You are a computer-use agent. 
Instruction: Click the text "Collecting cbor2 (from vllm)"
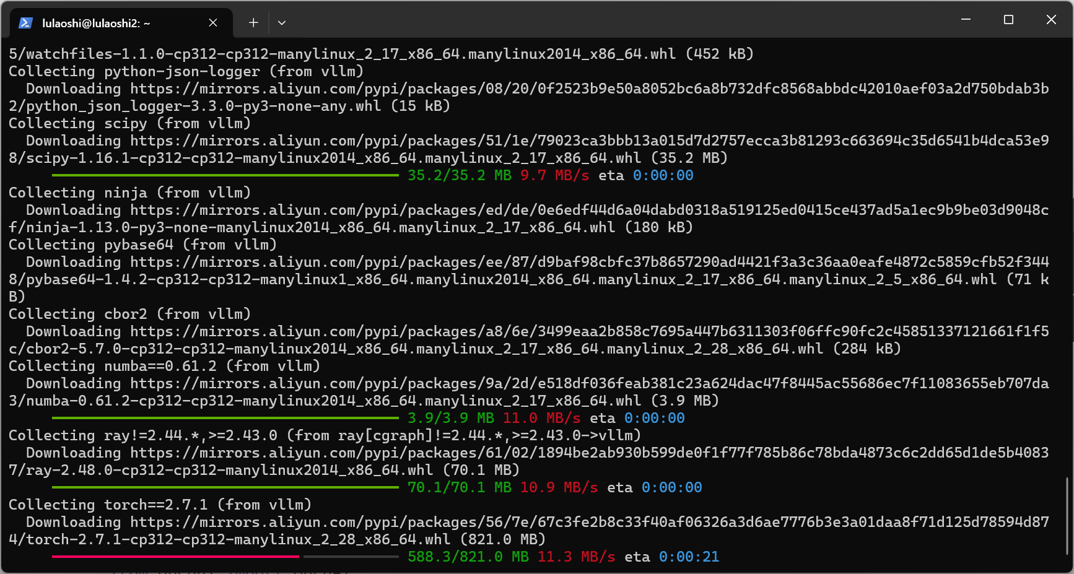click(x=130, y=315)
